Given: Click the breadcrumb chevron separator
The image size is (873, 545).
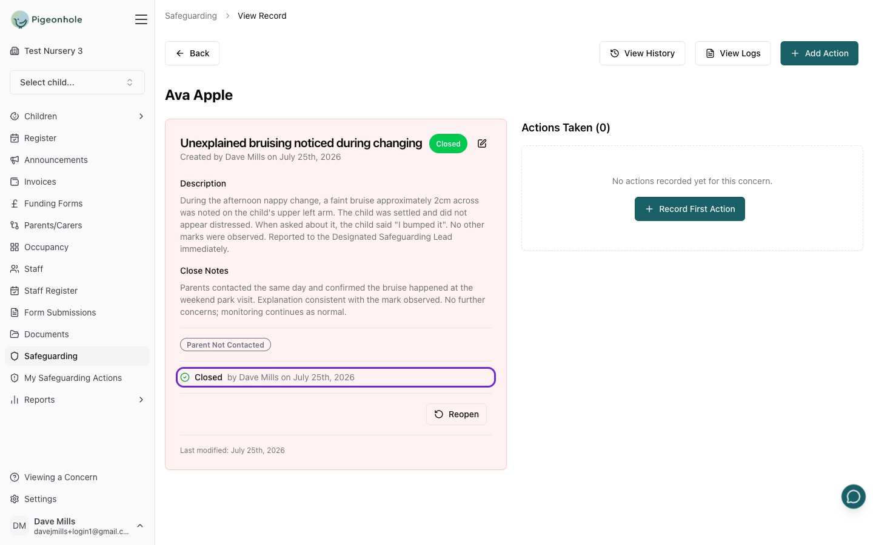Looking at the screenshot, I should click(227, 16).
